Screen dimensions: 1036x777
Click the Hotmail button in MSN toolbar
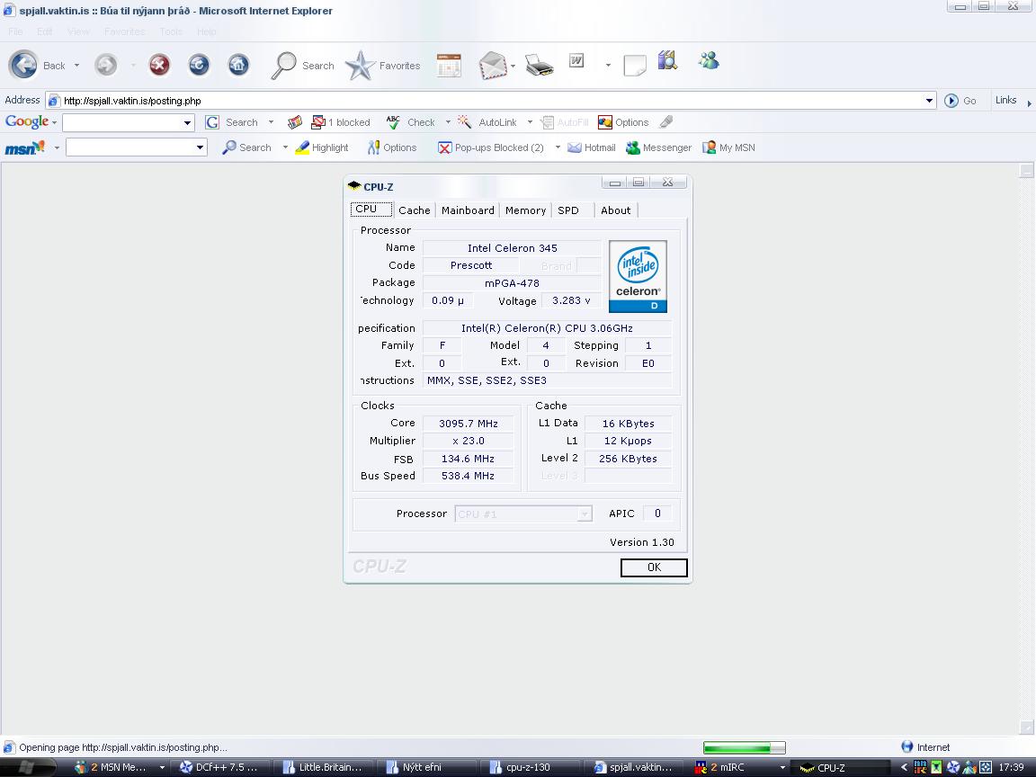[592, 147]
